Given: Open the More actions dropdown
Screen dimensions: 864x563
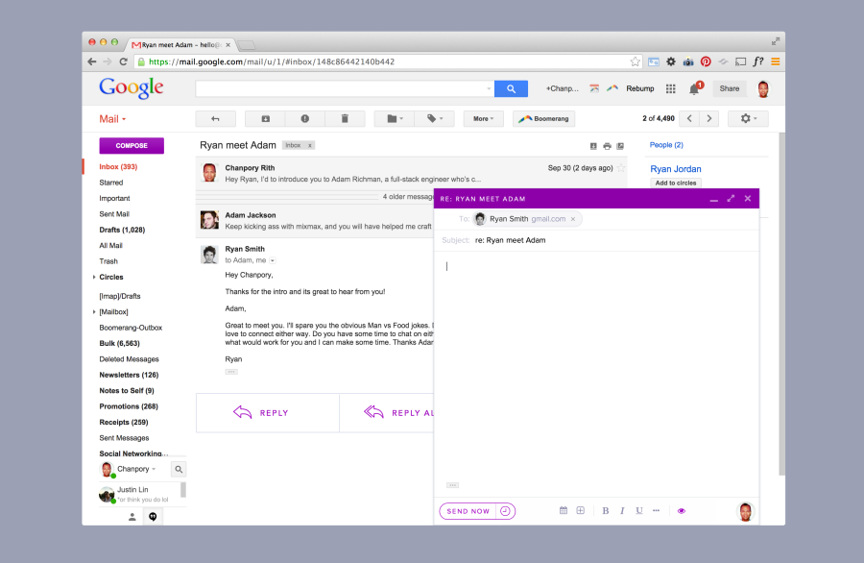Looking at the screenshot, I should click(483, 118).
